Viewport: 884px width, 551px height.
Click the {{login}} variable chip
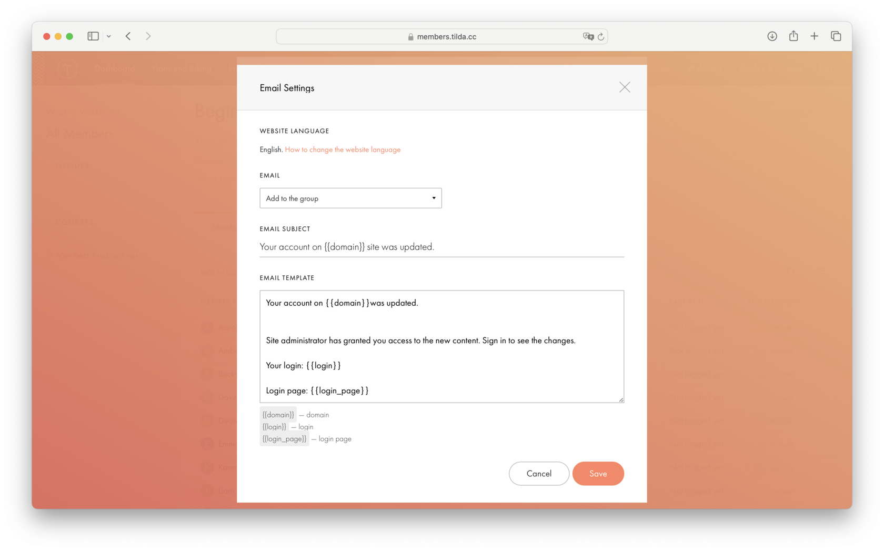274,426
